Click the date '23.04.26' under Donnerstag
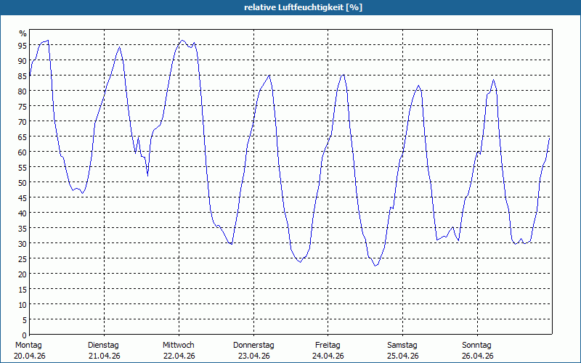The height and width of the screenshot is (363, 581). pyautogui.click(x=253, y=356)
